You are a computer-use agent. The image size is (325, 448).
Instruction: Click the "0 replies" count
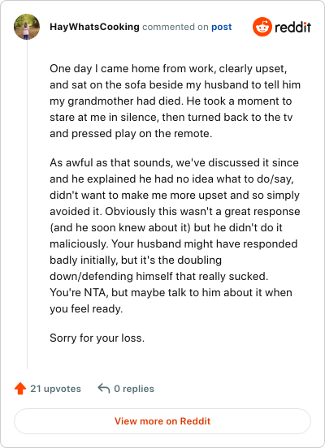point(134,389)
